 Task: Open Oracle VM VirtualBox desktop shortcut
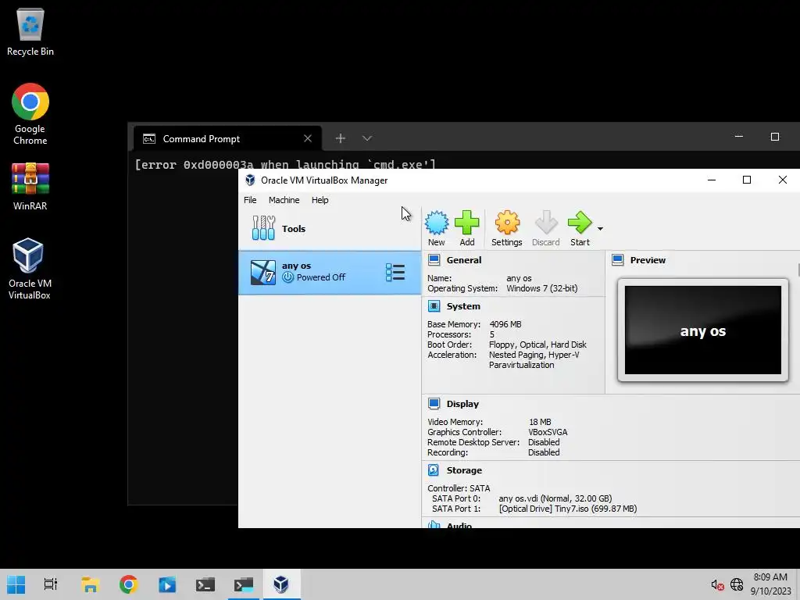[x=29, y=269]
